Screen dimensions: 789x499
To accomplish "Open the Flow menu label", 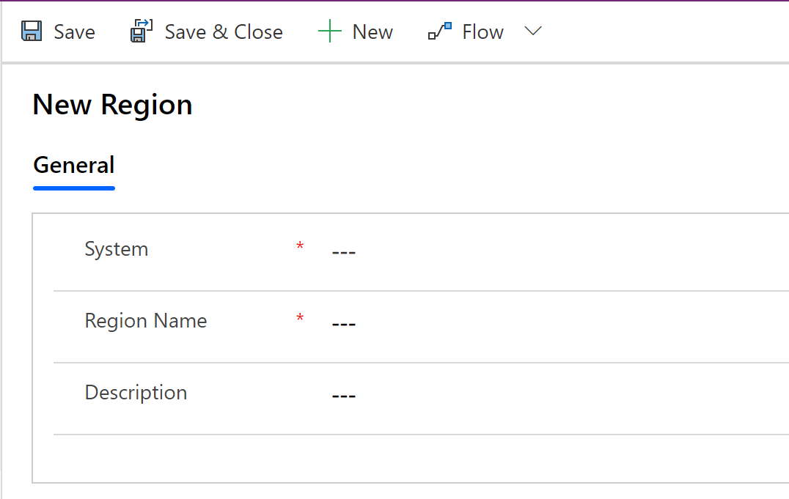I will pos(482,32).
